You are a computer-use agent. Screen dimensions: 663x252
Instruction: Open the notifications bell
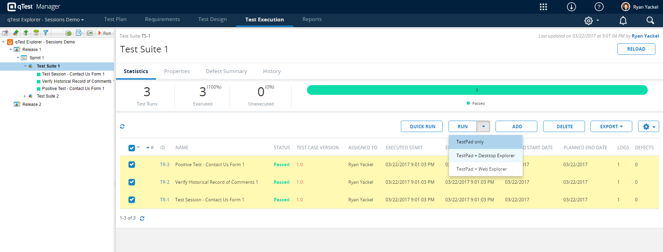tap(623, 21)
